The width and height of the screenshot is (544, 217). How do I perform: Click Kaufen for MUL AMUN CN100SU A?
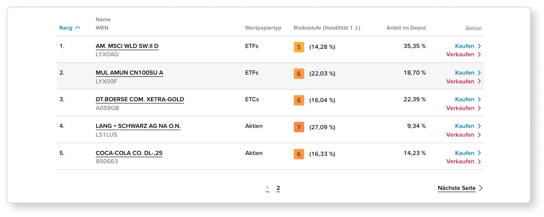pyautogui.click(x=467, y=73)
